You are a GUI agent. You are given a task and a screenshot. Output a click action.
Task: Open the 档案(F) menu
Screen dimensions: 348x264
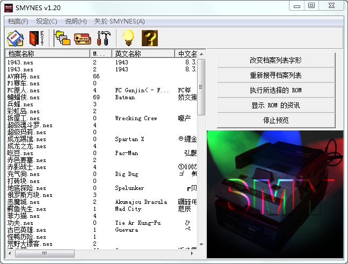[18, 21]
